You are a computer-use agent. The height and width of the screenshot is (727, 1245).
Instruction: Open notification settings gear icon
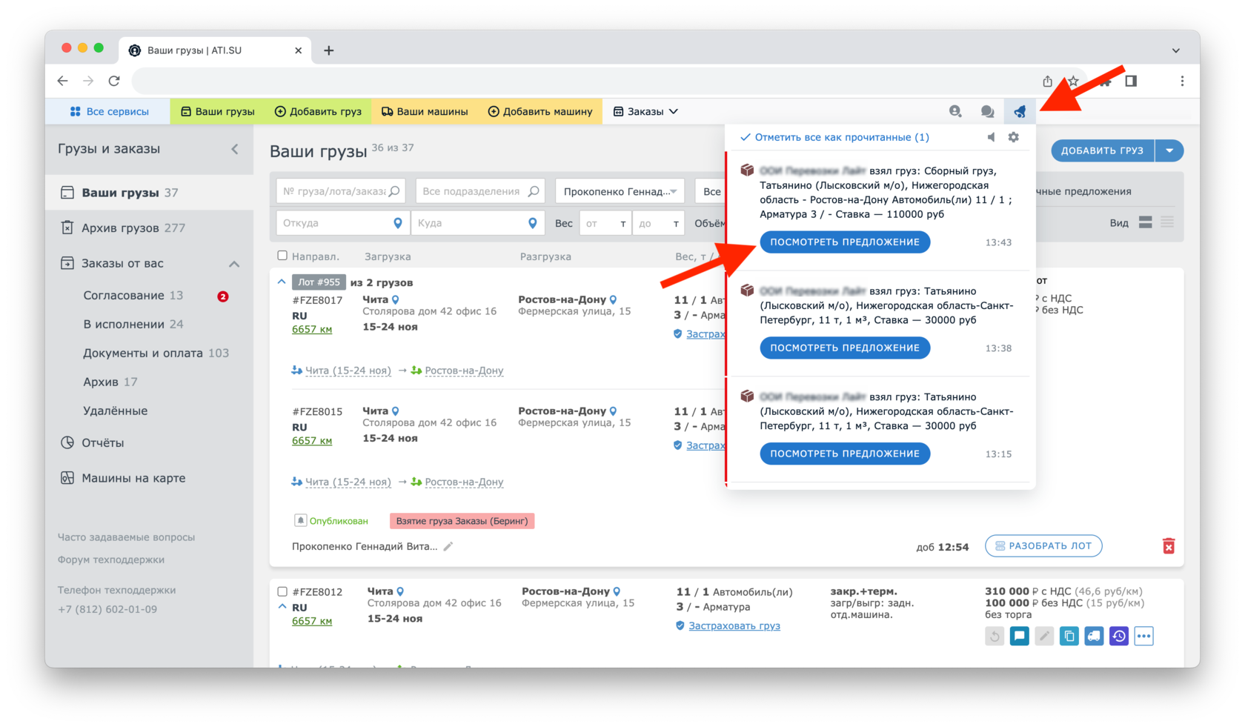coord(1014,137)
